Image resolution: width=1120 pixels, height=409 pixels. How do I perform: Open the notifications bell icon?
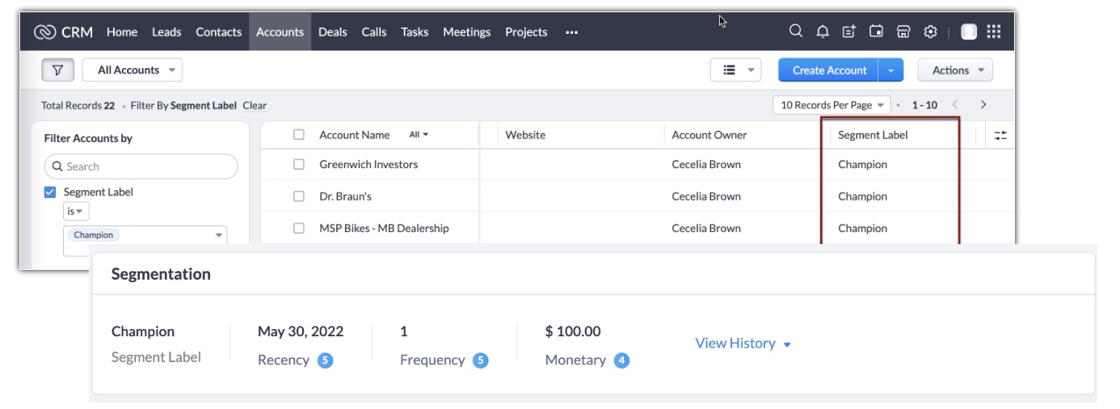point(823,32)
